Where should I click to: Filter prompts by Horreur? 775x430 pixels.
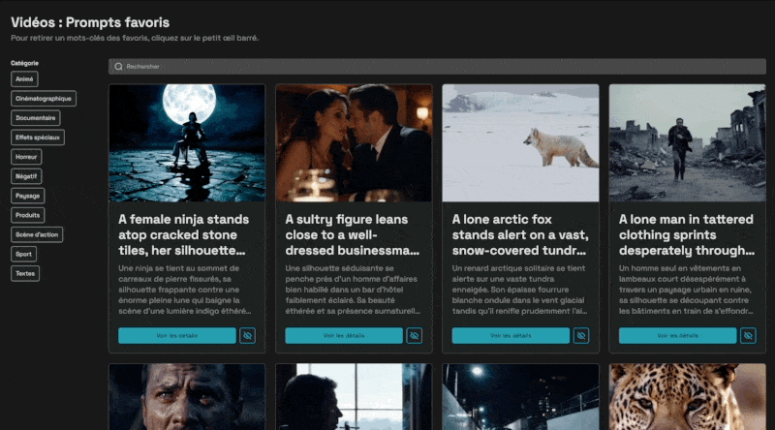(26, 157)
